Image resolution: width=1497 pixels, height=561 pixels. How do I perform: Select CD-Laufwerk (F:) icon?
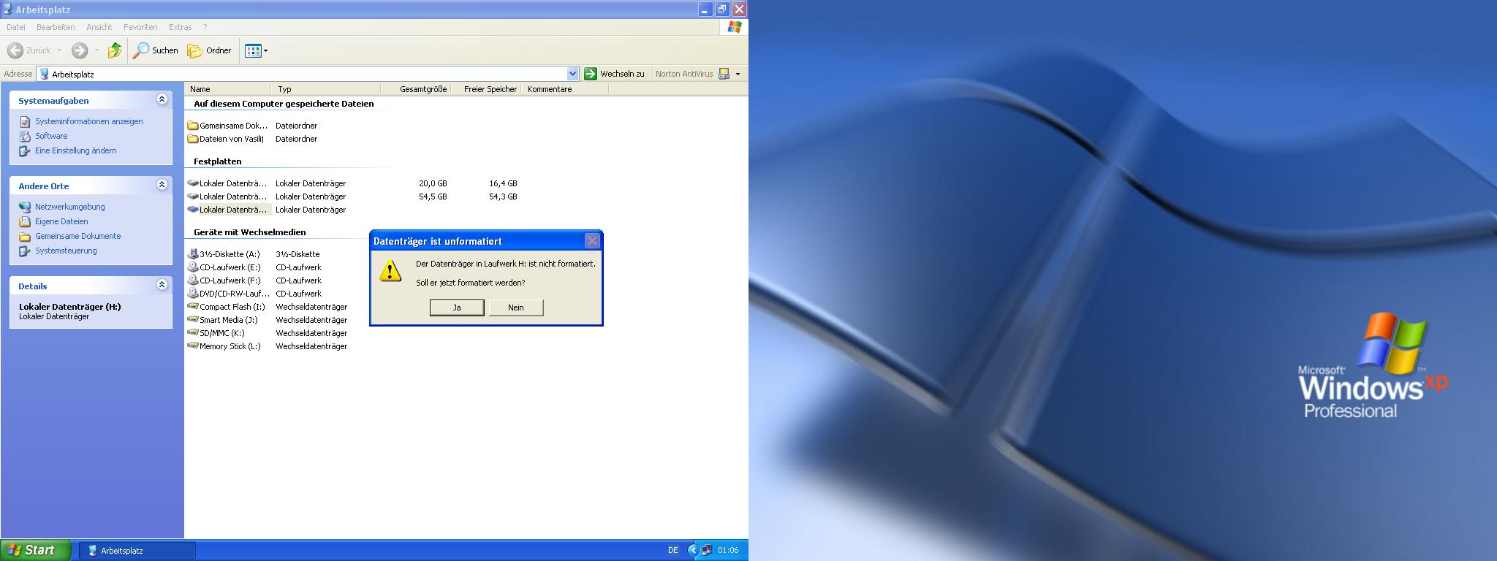click(x=193, y=280)
